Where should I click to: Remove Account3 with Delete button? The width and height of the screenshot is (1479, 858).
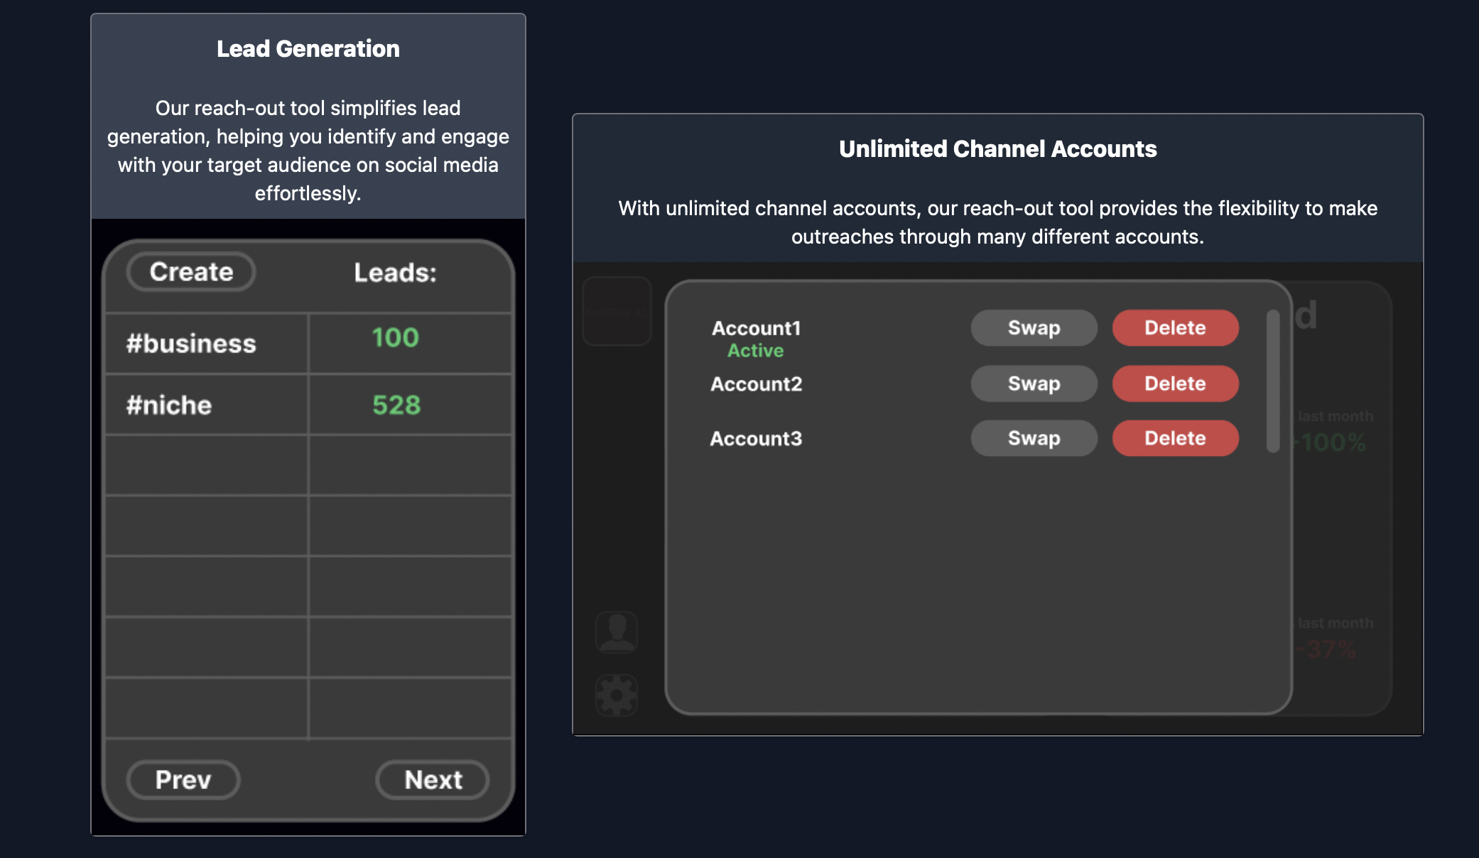1175,438
